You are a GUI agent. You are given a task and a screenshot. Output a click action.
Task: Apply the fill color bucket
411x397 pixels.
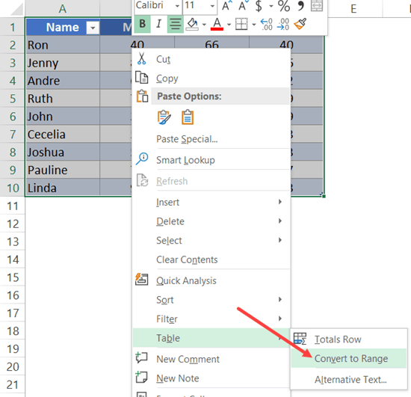tap(192, 24)
